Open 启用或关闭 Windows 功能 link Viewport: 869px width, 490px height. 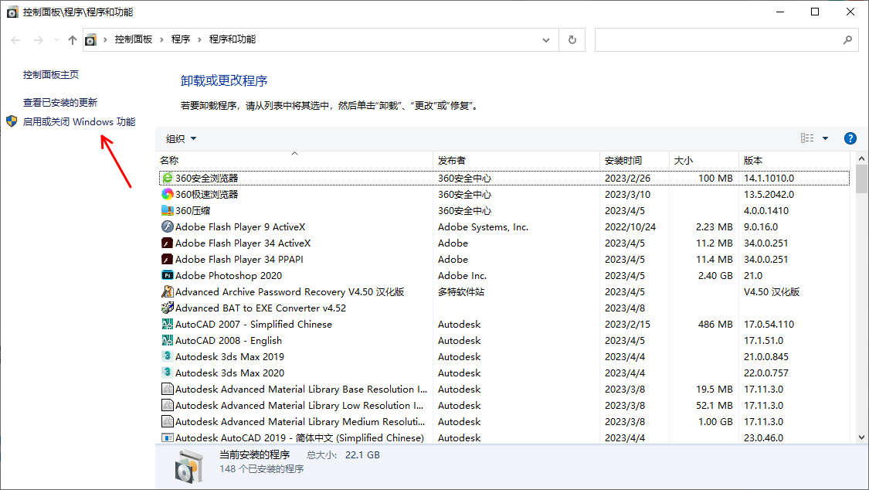pos(79,121)
